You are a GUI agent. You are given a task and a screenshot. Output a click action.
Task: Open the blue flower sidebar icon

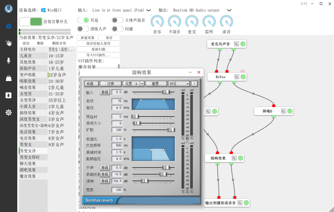click(x=9, y=26)
